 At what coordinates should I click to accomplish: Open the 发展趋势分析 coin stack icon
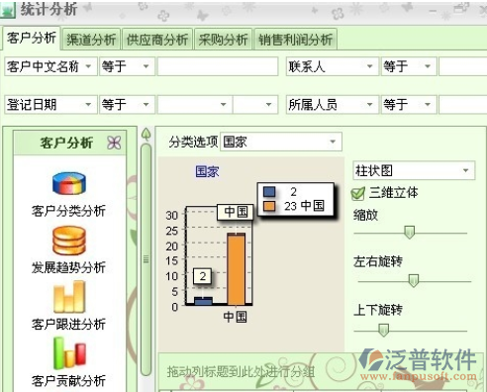[69, 241]
